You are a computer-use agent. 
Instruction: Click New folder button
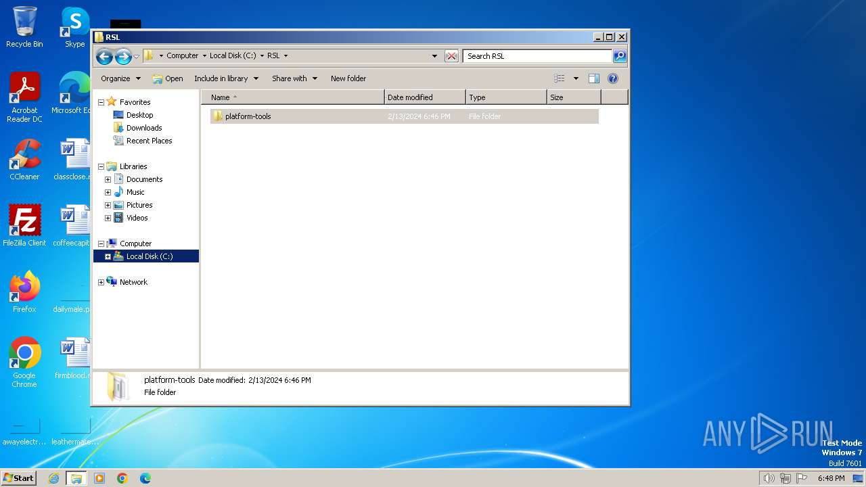pos(348,78)
